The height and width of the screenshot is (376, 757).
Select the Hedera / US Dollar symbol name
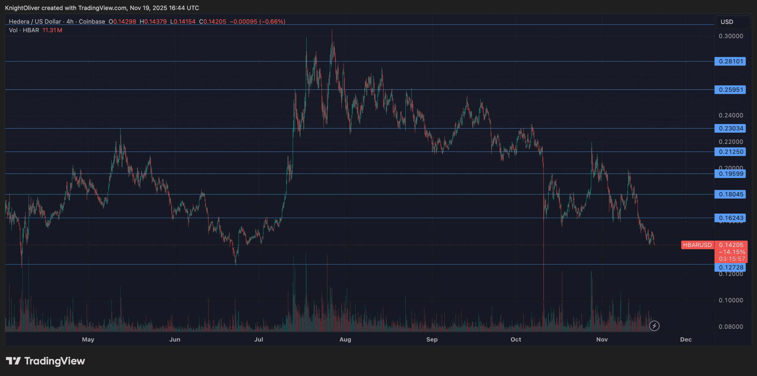[x=34, y=22]
